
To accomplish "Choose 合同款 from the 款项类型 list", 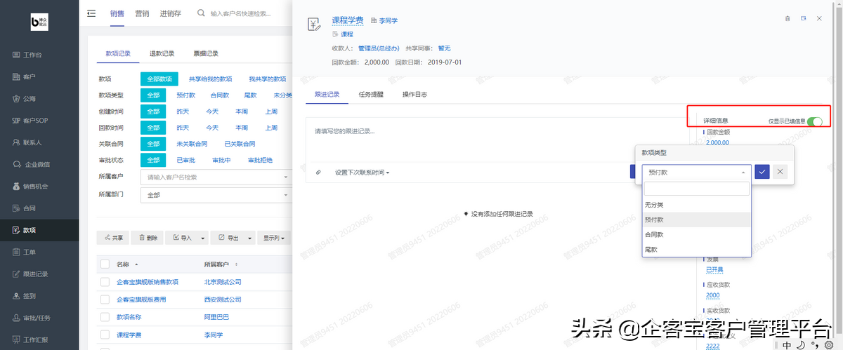I will click(697, 235).
